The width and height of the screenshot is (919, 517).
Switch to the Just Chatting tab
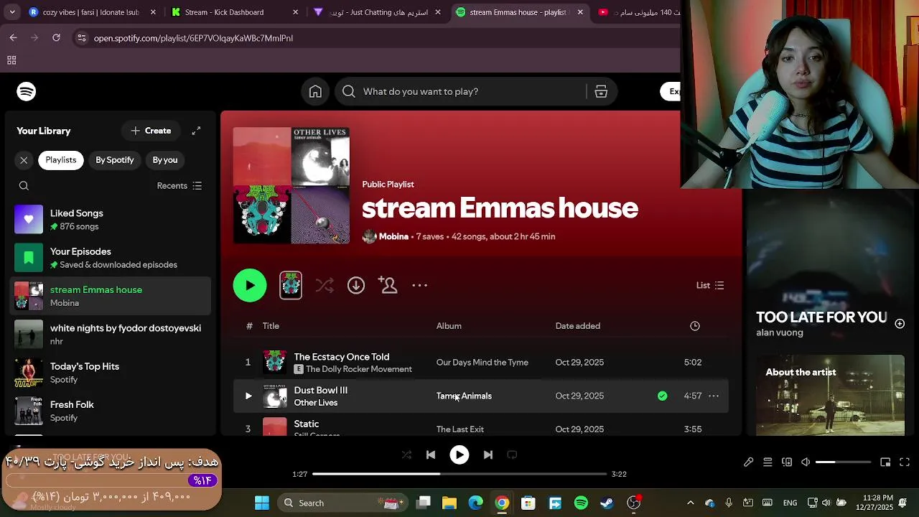coord(378,12)
